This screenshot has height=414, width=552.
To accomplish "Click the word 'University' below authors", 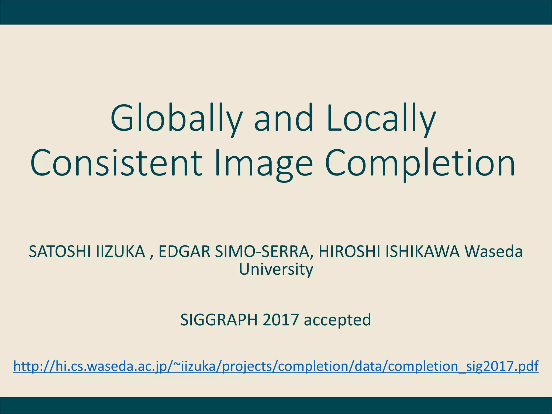I will coord(276,269).
